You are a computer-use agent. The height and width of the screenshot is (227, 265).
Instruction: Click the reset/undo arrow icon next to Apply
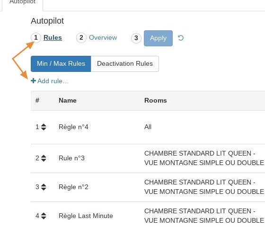[181, 38]
